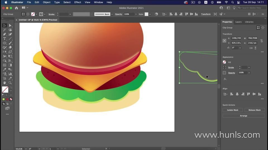Open Style dropdown in control bar
268x150 pixels.
(x=150, y=14)
